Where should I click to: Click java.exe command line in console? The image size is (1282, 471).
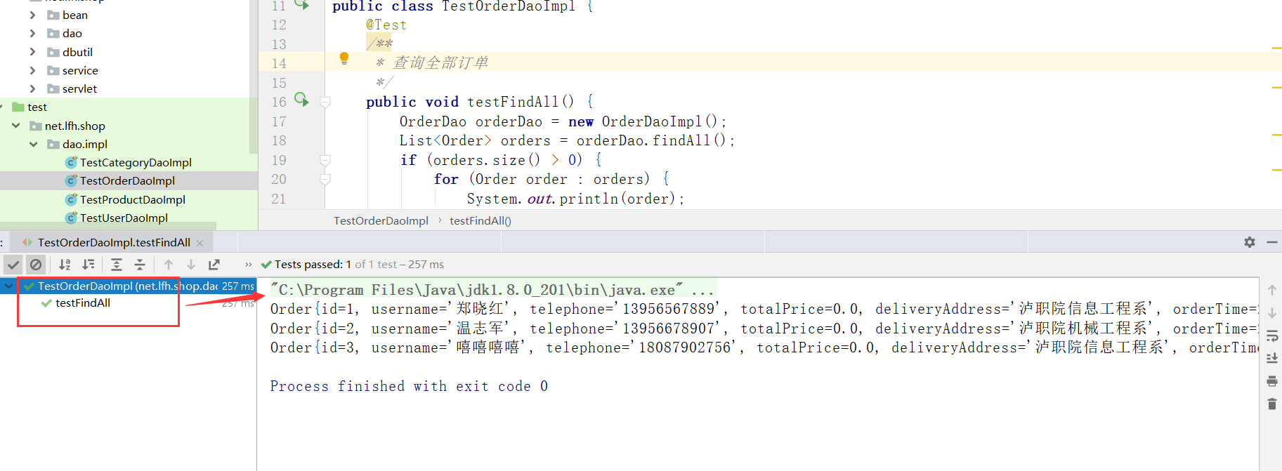click(x=492, y=290)
